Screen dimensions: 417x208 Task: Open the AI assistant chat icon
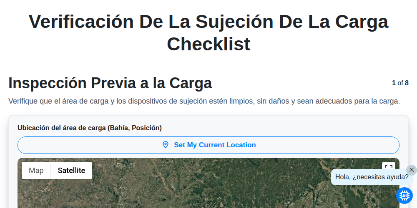tap(404, 196)
